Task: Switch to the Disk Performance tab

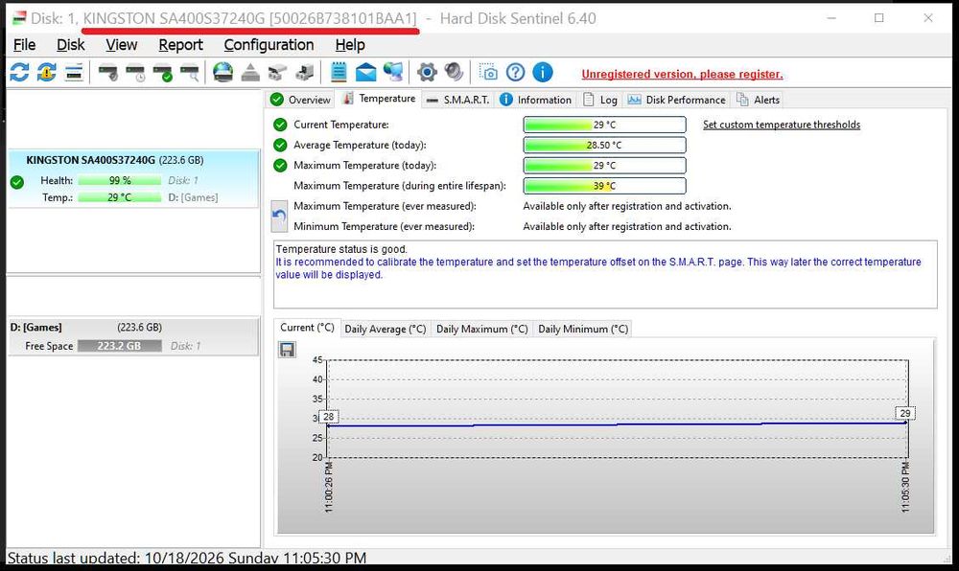Action: (676, 100)
